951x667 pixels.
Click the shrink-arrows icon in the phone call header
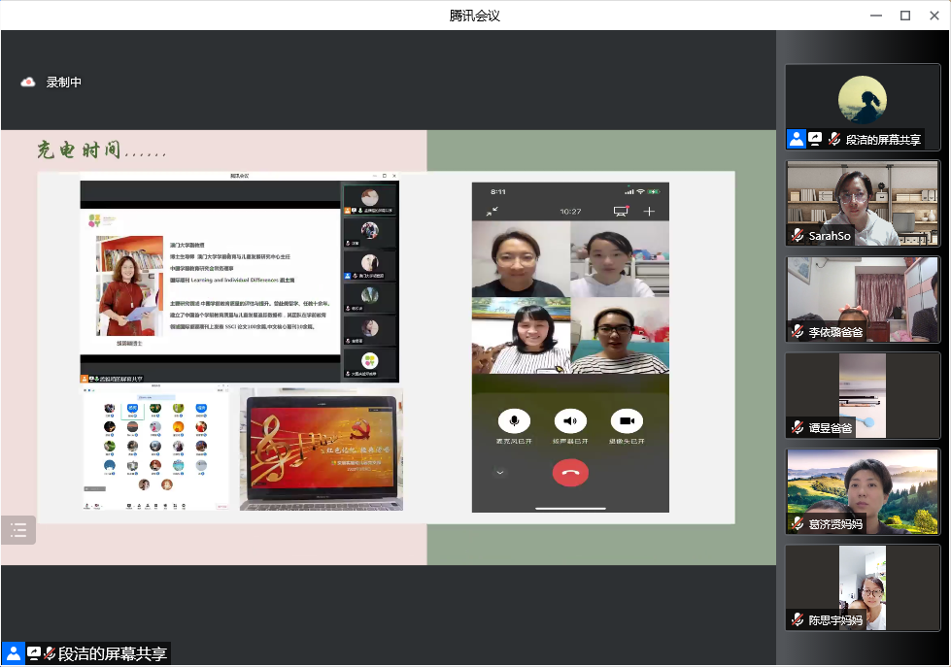tap(492, 211)
